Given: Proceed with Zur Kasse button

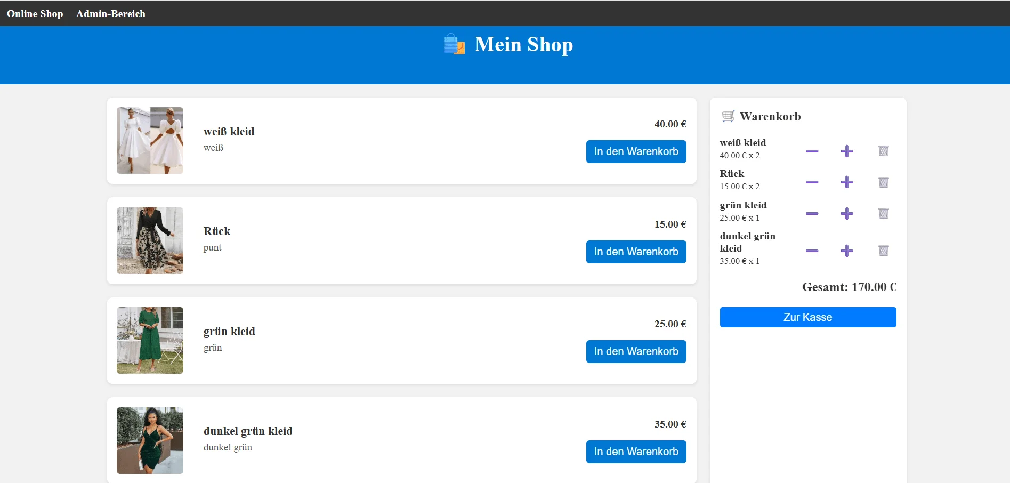Looking at the screenshot, I should [x=808, y=317].
